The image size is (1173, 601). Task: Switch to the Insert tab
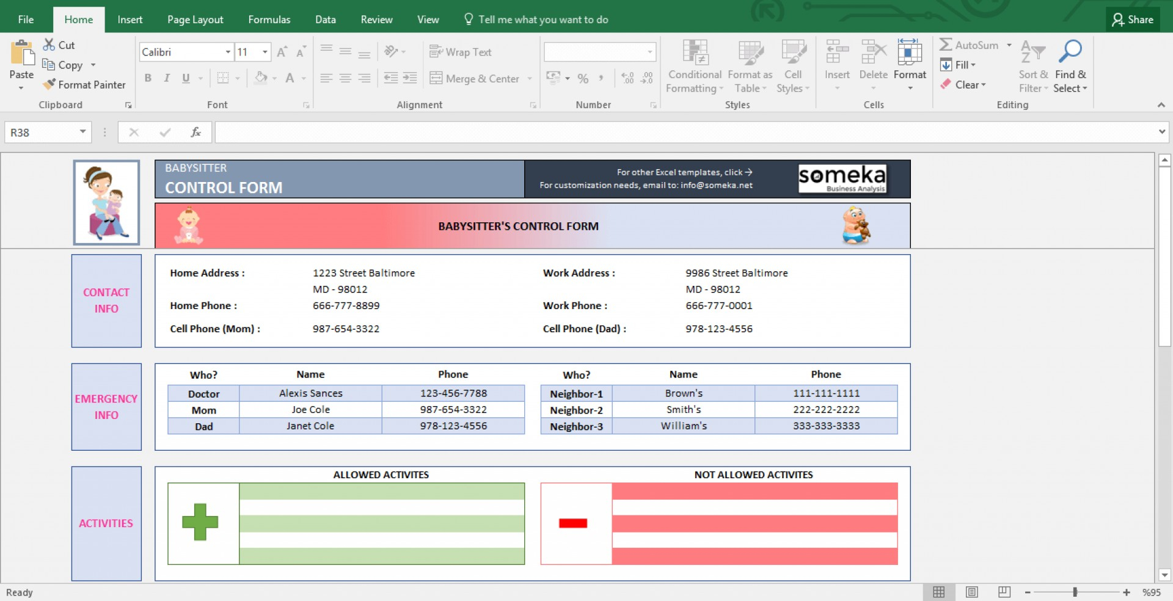(130, 20)
